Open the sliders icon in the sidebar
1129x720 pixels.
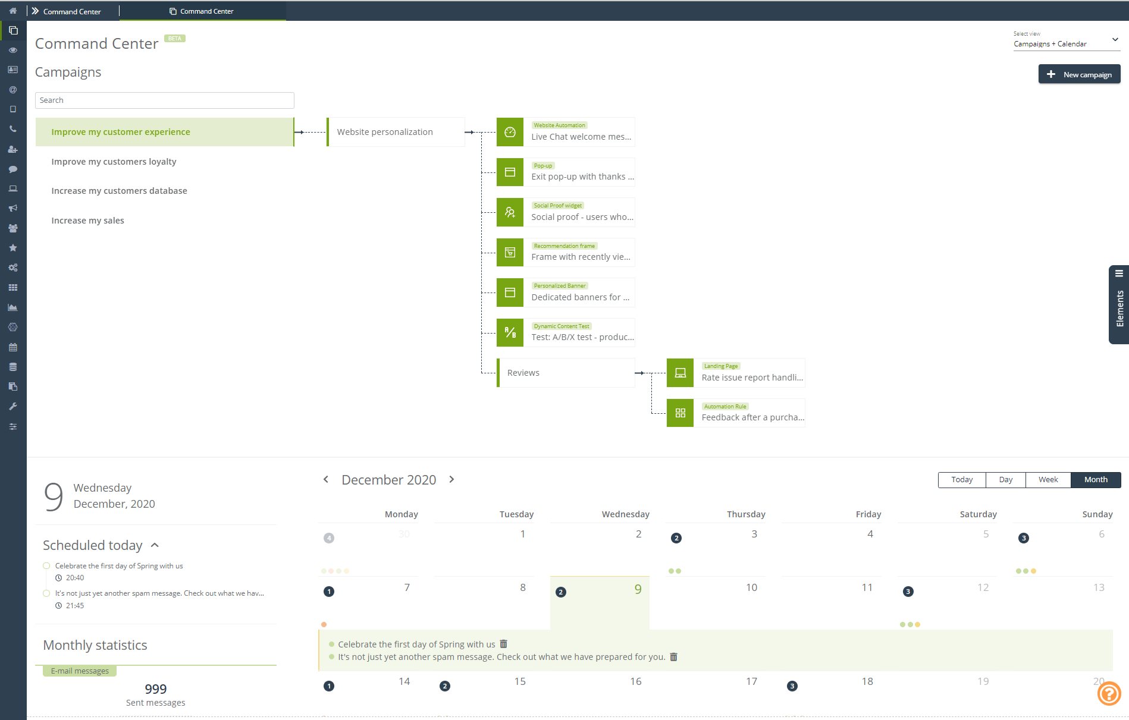click(13, 426)
